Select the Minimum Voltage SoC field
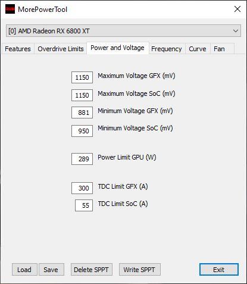The width and height of the screenshot is (247, 284). 82,131
